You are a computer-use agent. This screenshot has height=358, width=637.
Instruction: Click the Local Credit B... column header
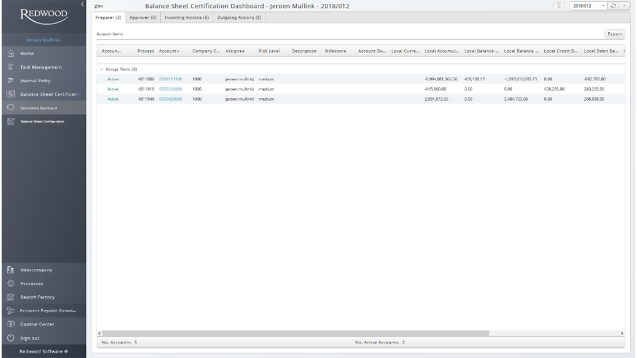(561, 51)
